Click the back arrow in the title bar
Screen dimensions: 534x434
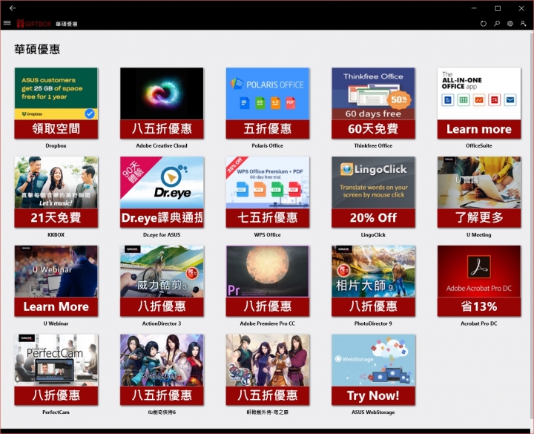point(13,8)
